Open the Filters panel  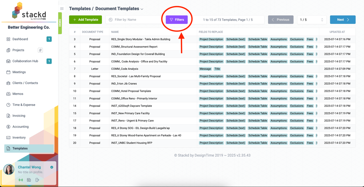pos(177,20)
